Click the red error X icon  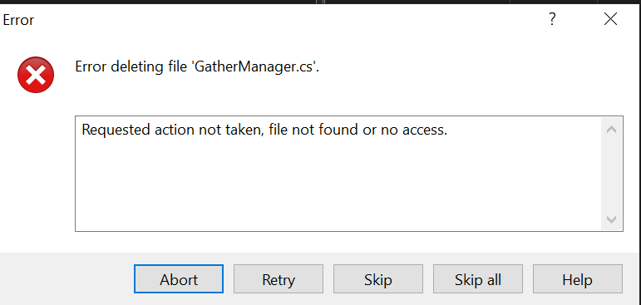36,75
